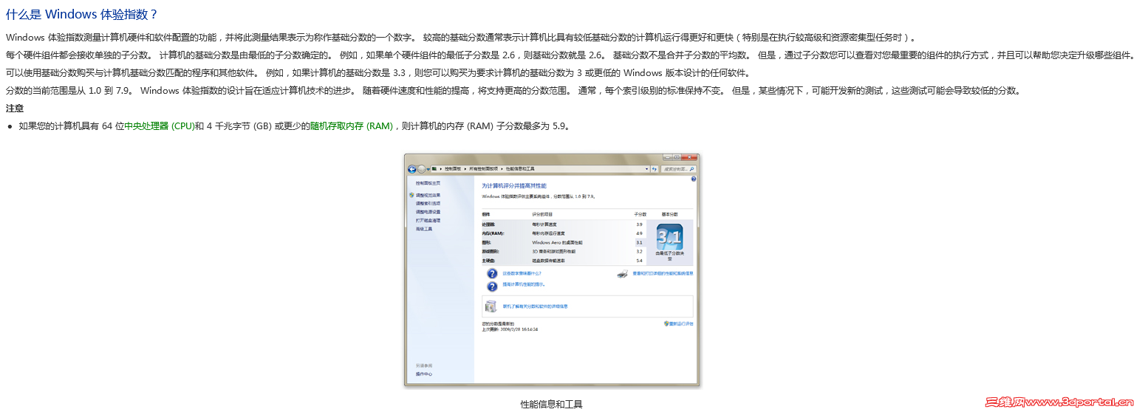Open 控制面板主页 in the sidebar
Viewport: 1148px width, 412px height.
tap(428, 182)
